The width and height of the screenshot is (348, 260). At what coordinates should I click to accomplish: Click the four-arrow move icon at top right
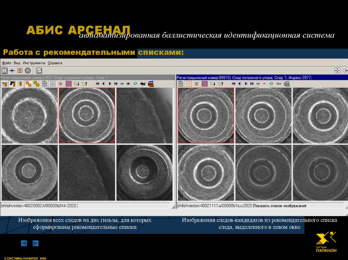tap(337, 71)
